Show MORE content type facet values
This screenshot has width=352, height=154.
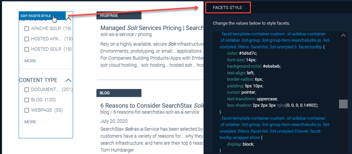[30, 122]
